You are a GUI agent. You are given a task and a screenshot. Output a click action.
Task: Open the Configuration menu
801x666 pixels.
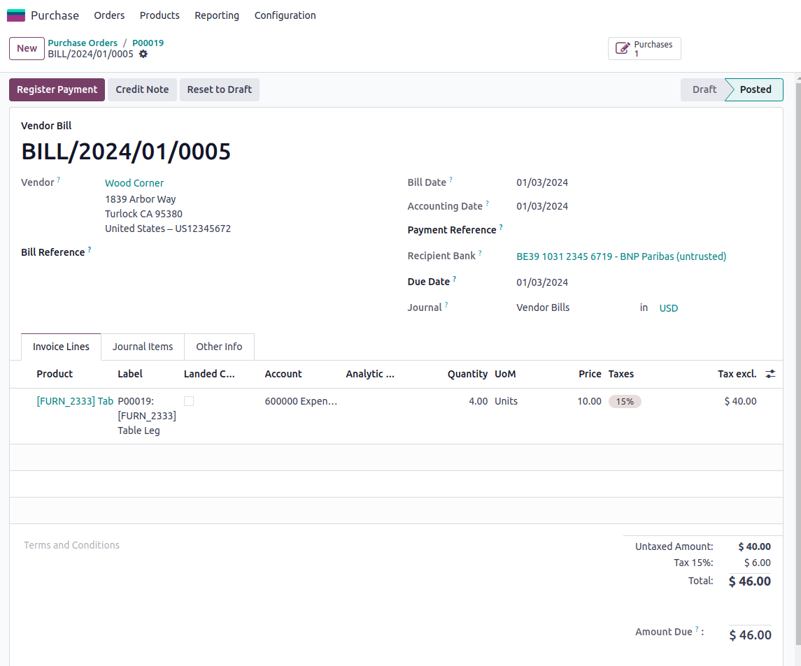(285, 15)
